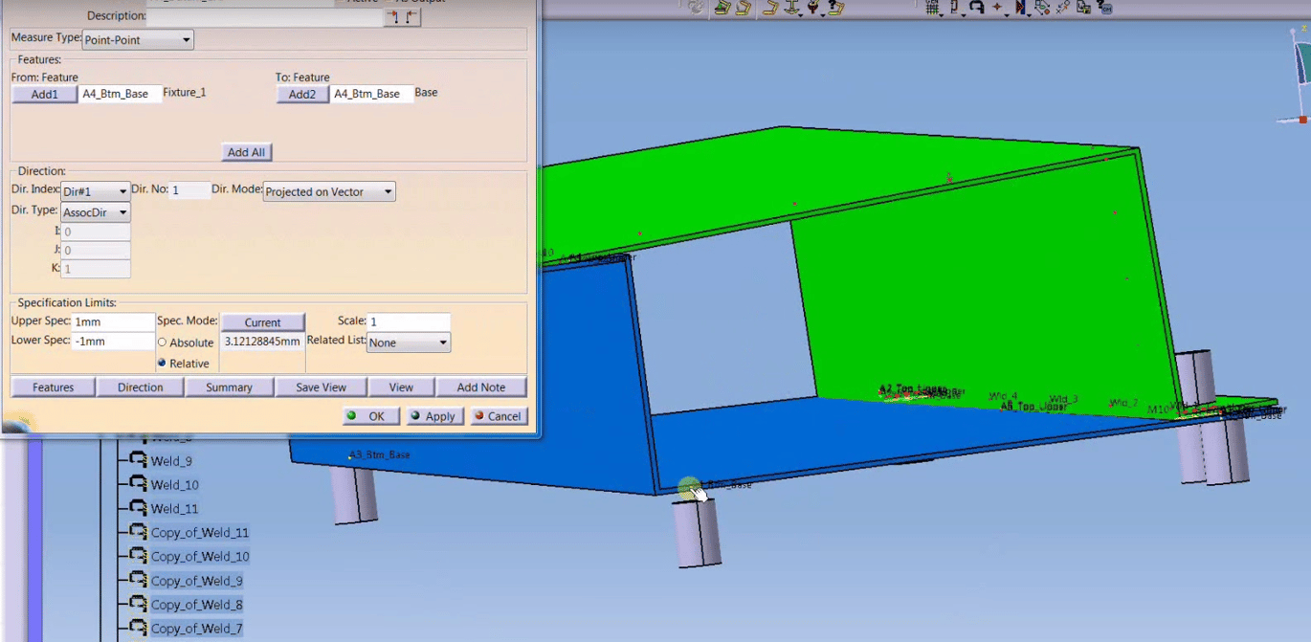The image size is (1311, 642).
Task: Click the Upper Spec field showing 1mm
Action: (112, 322)
